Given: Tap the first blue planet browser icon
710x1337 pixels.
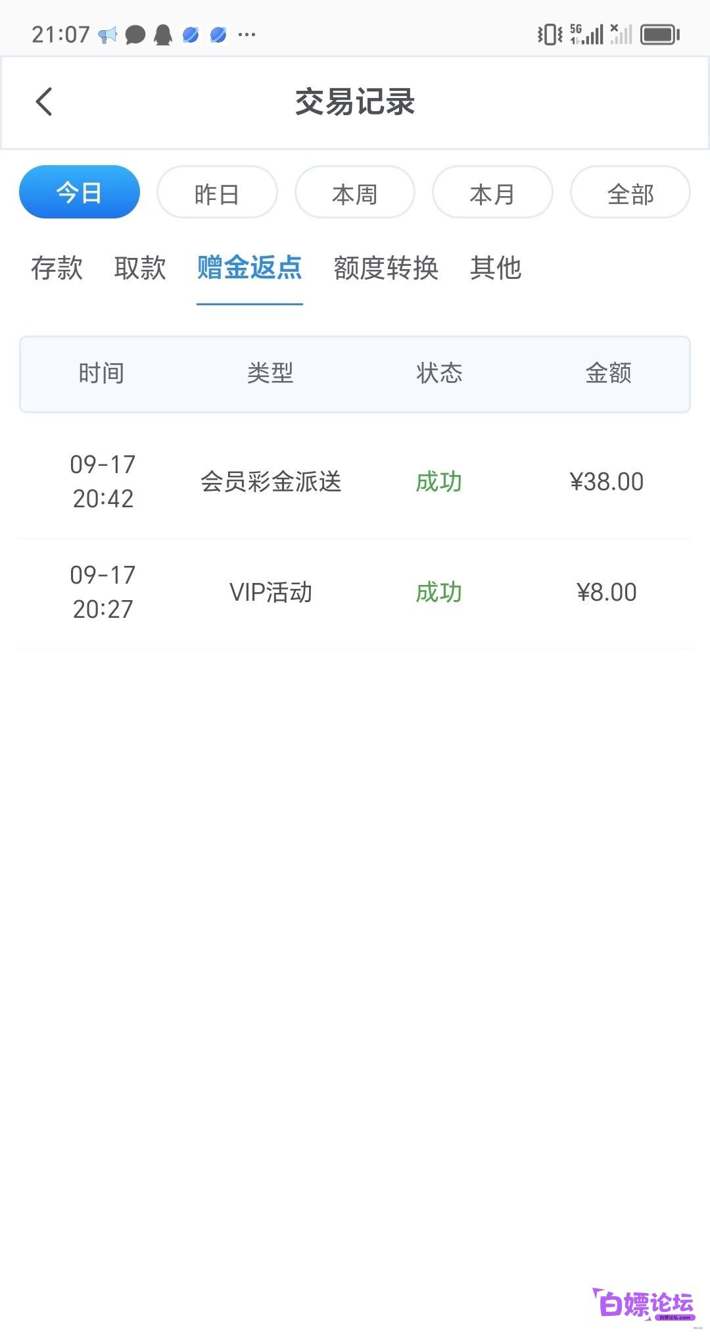Looking at the screenshot, I should tap(191, 34).
